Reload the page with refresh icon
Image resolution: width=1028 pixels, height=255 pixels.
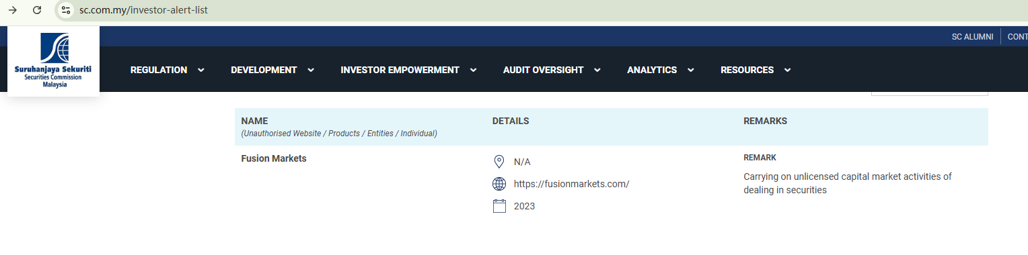[37, 10]
